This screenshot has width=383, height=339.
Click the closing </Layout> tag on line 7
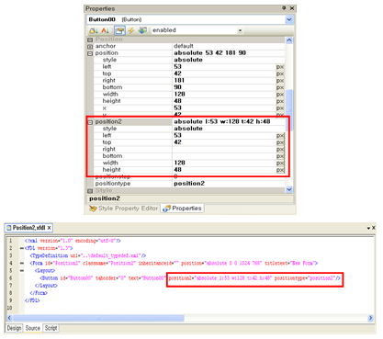[46, 286]
